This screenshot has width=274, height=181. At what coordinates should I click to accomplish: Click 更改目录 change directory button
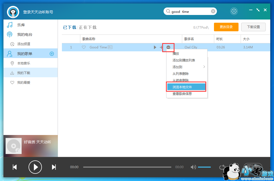tap(226, 27)
